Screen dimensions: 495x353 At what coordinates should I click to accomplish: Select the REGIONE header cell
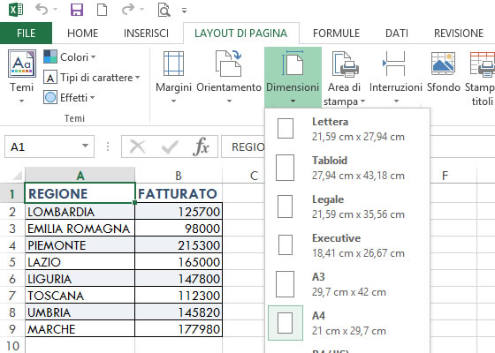pos(80,193)
